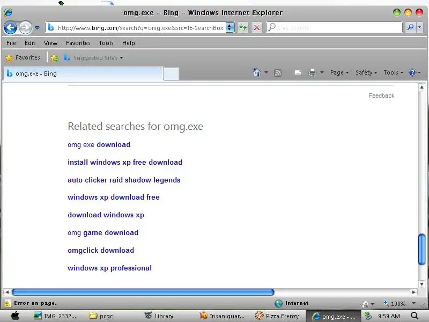Select the omg.exe - Bing tab
Image resolution: width=429 pixels, height=322 pixels.
[x=83, y=74]
